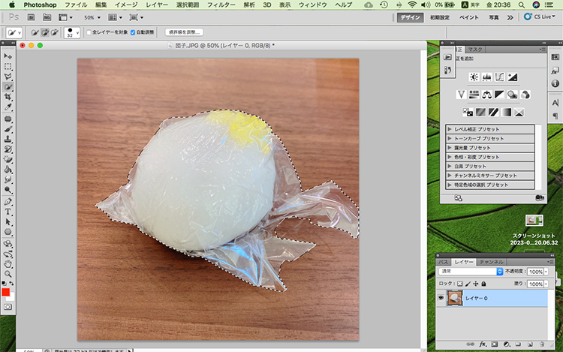Switch to ペイント workspace
The height and width of the screenshot is (352, 563).
(x=469, y=17)
